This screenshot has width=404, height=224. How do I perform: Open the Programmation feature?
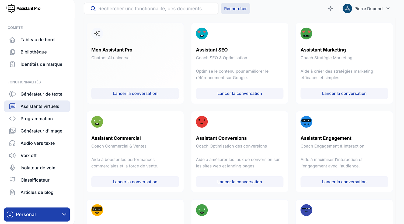(x=37, y=119)
